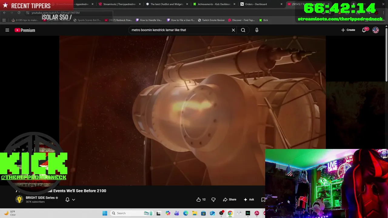Reload the page with browser refresh icon
This screenshot has width=388, height=218.
point(19,13)
